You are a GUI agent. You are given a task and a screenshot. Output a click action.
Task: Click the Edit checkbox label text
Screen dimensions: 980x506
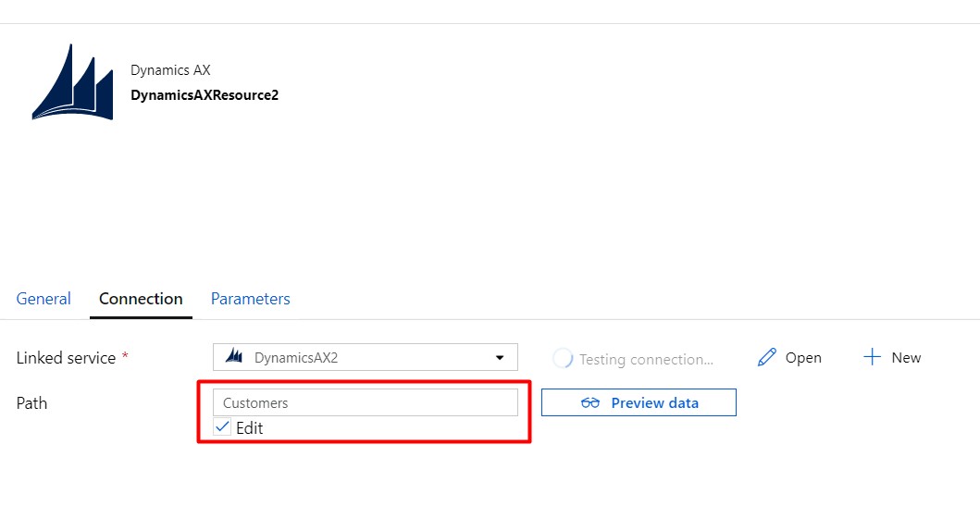coord(249,428)
